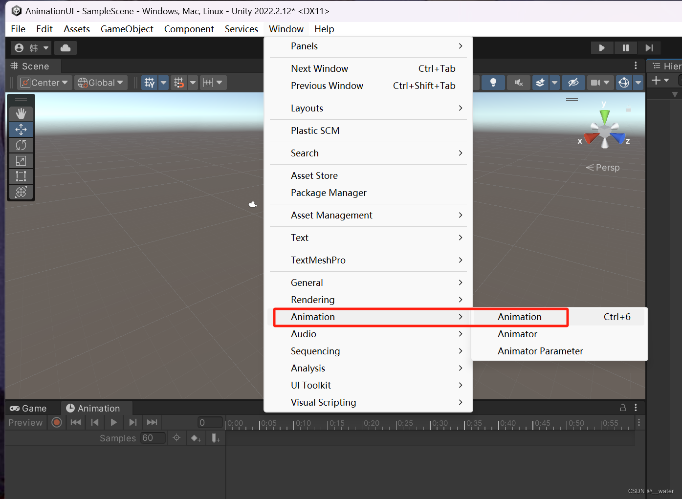Open the cloud services button
Screen dimensions: 682x499
[x=66, y=48]
